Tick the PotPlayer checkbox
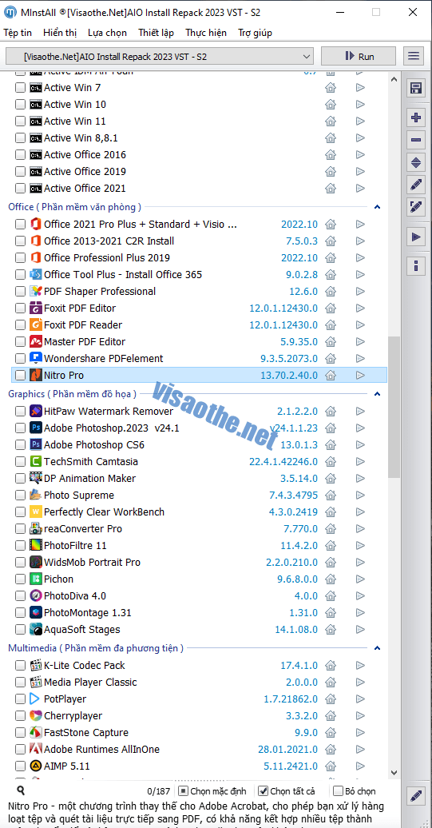Image resolution: width=432 pixels, height=828 pixels. [20, 699]
